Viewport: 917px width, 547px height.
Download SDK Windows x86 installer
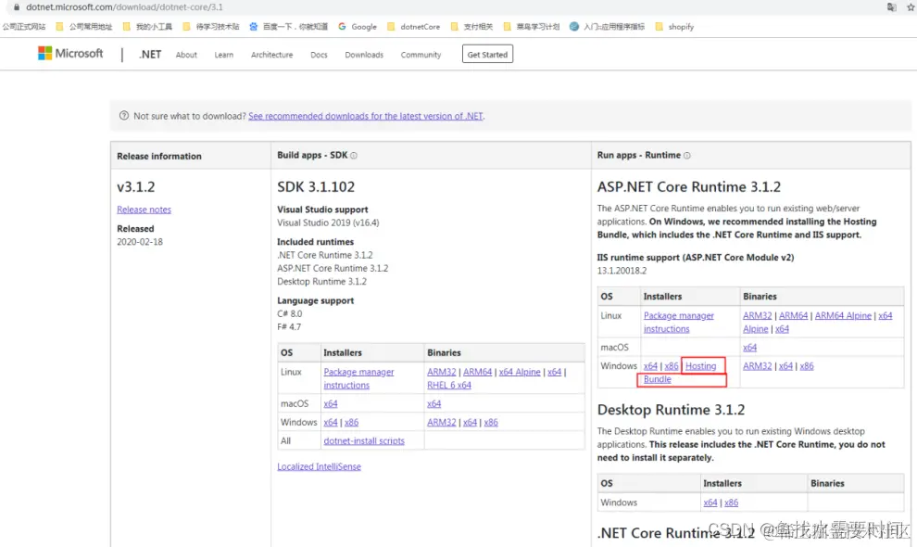[x=351, y=422]
